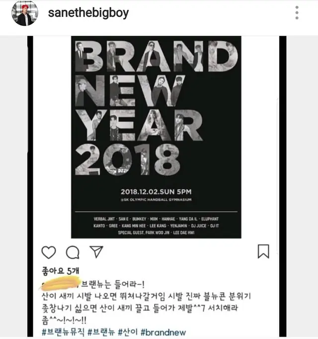
Task: Open the #브랜뉴뮤직 hashtag
Action: click(63, 332)
